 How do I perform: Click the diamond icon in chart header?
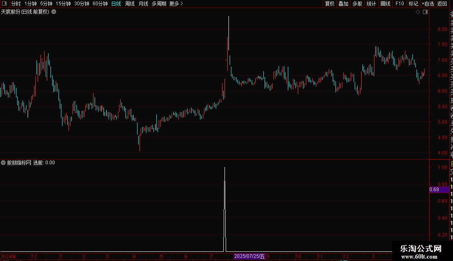418,12
